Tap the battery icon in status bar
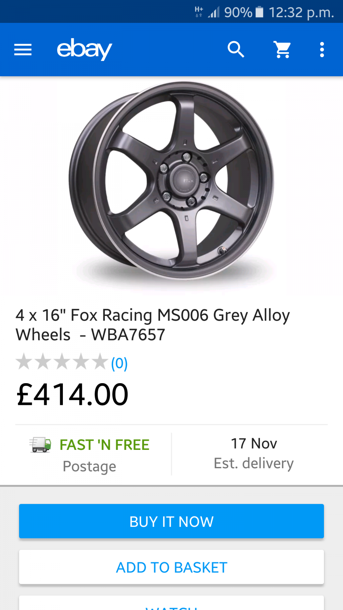Screen dimensions: 343x610 tap(260, 12)
